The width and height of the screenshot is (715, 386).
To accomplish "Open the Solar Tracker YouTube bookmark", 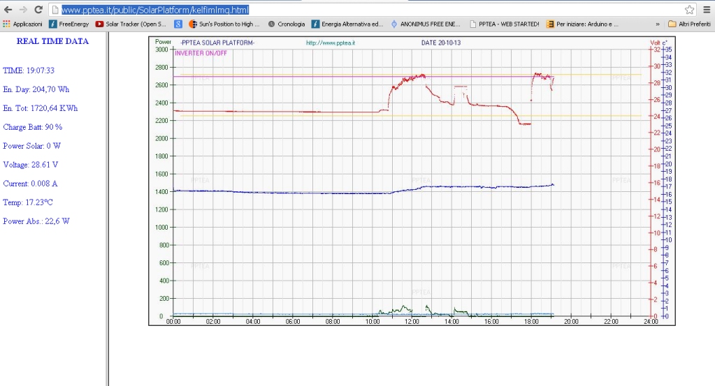I will pos(131,24).
